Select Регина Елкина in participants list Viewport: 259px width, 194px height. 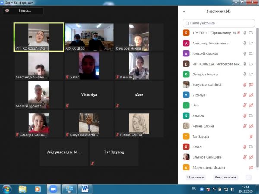pos(212,126)
